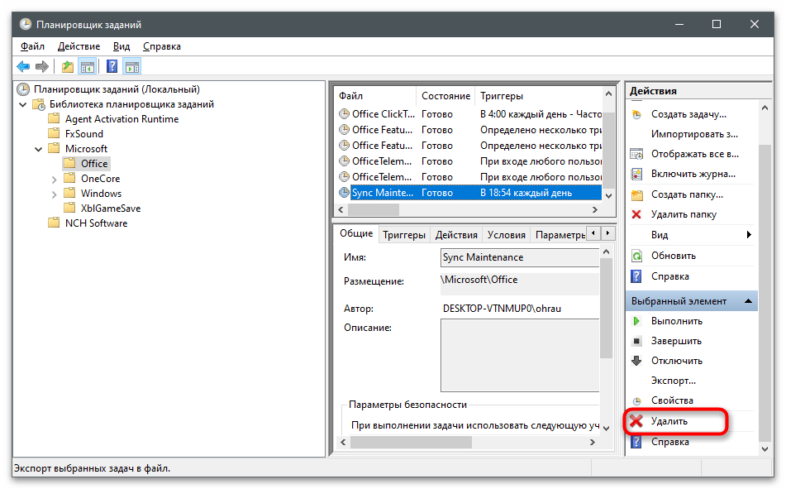This screenshot has height=489, width=786.
Task: Click the Отключить down-arrow icon
Action: tap(636, 361)
